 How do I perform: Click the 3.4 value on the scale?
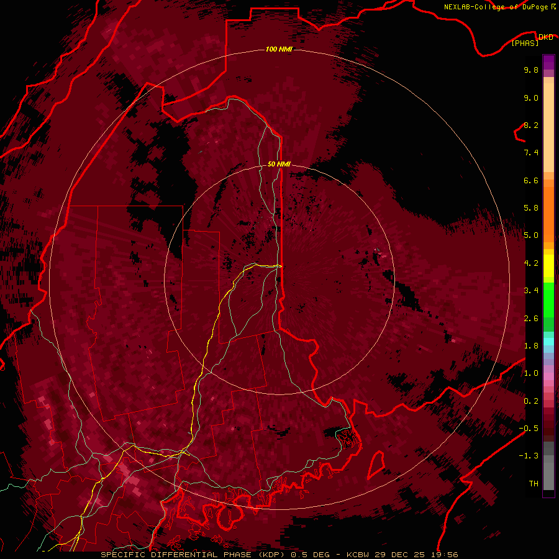pos(531,291)
